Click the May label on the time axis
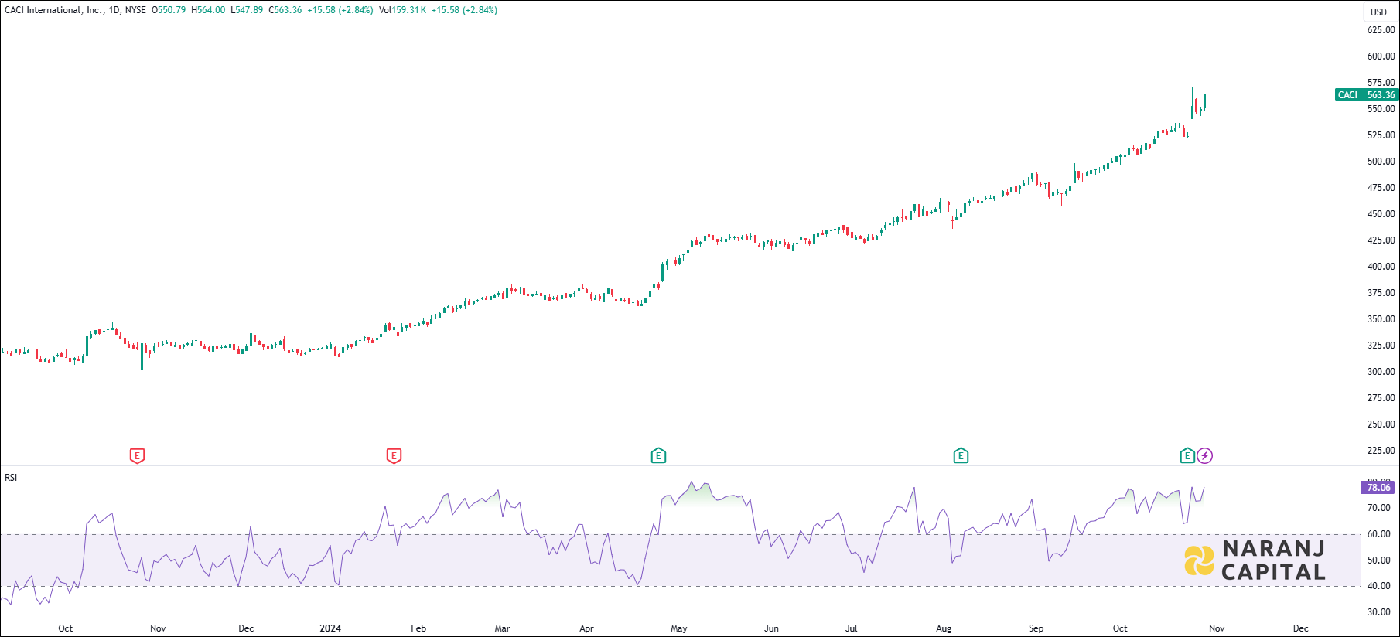The image size is (1400, 637). [679, 628]
